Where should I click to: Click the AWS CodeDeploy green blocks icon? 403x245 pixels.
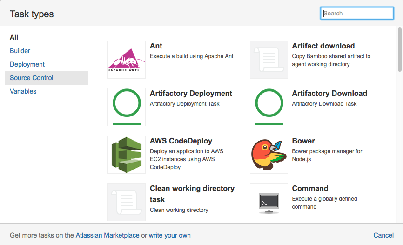point(127,155)
